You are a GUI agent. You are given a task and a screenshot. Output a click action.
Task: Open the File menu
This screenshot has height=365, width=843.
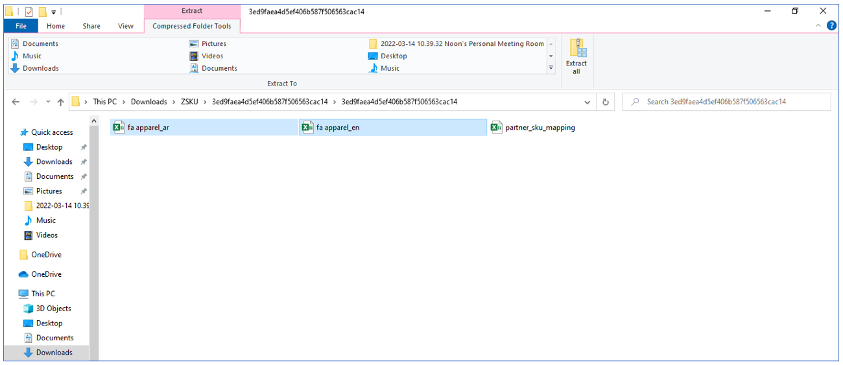[x=21, y=26]
